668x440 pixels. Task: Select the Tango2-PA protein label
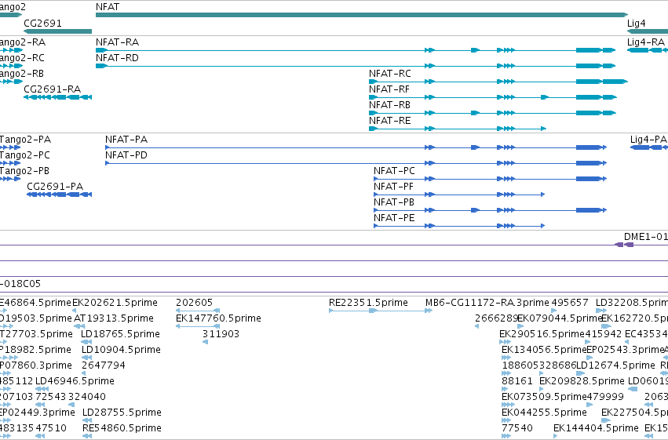25,140
